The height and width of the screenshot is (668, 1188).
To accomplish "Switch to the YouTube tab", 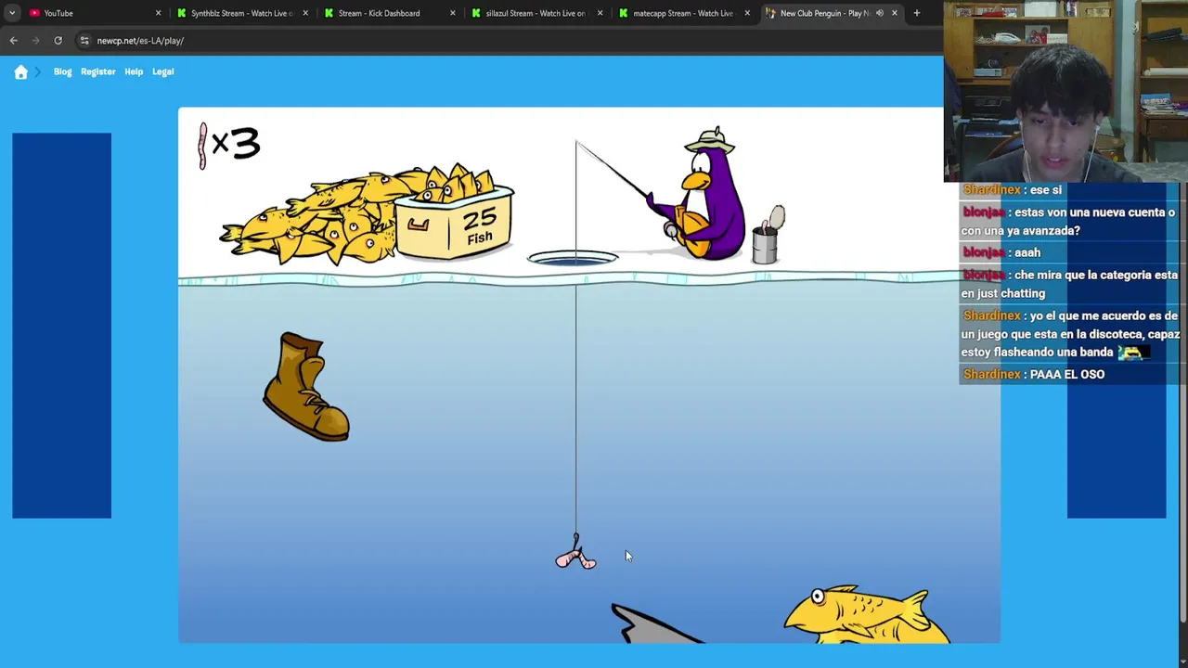I will 93,13.
